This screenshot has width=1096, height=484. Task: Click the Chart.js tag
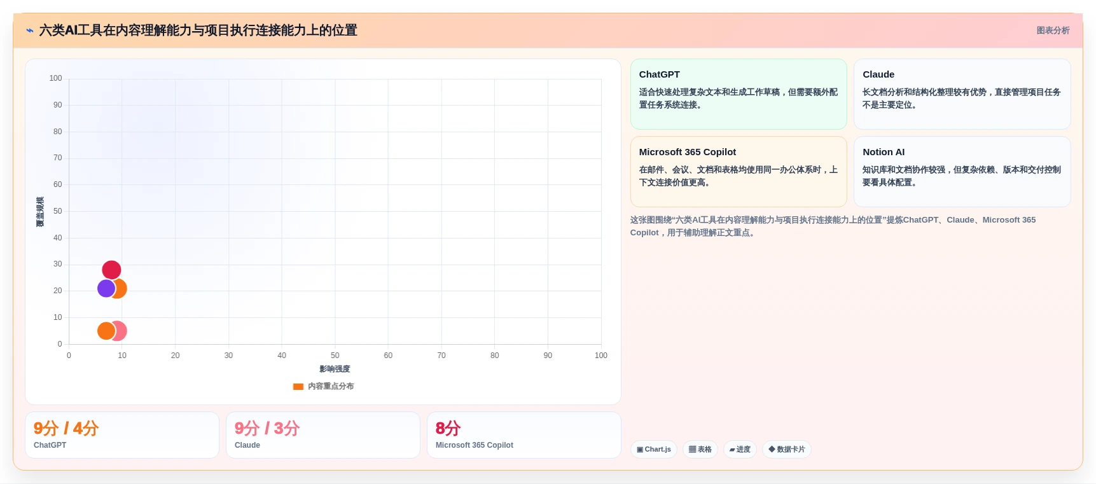coord(654,449)
